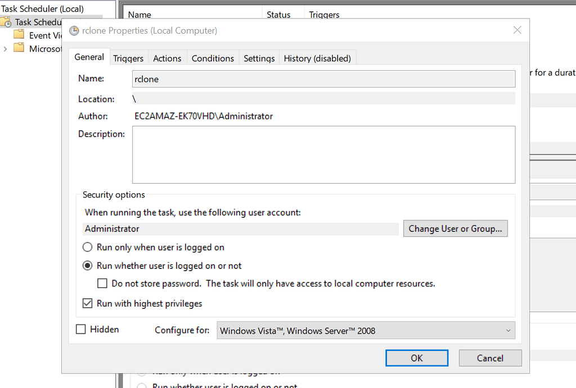
Task: Uncheck Run with highest privileges
Action: [x=87, y=303]
